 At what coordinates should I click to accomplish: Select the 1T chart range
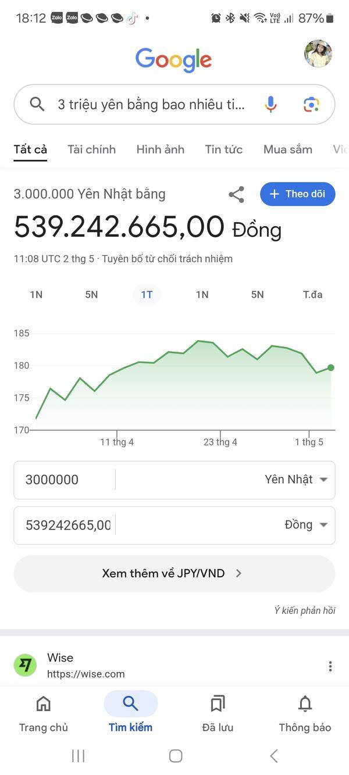coord(147,295)
